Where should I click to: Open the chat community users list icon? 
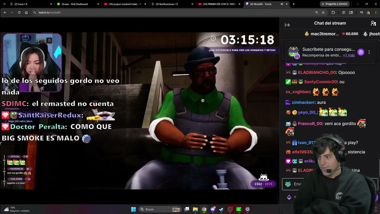pos(373,23)
